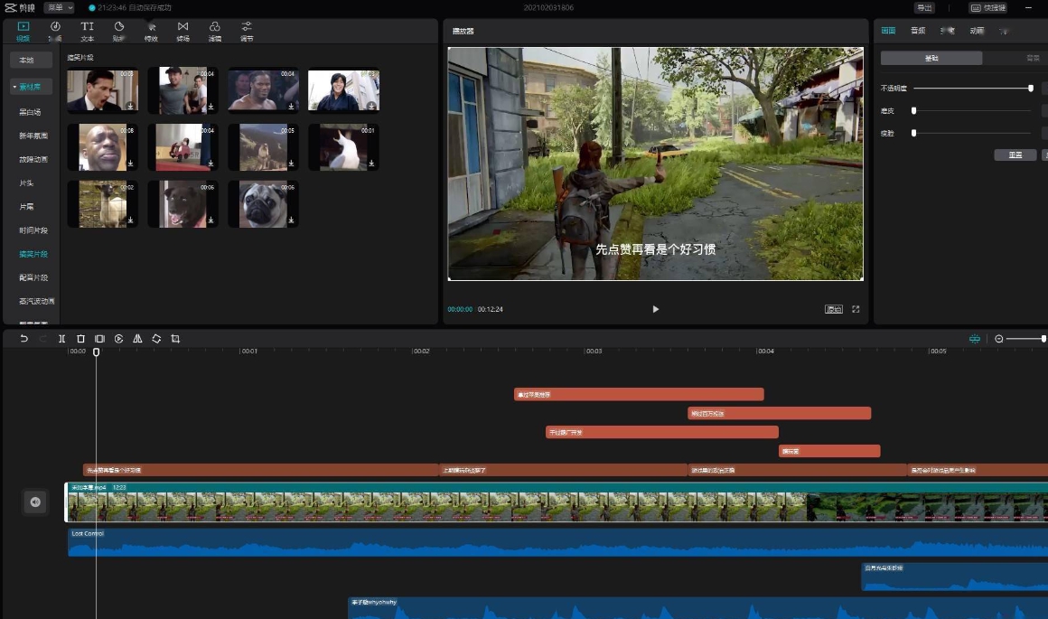Switch to the 画面 properties tab
The image size is (1048, 619).
pos(888,31)
